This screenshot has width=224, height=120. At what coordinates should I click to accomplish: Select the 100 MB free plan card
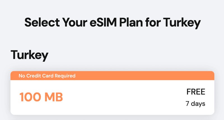click(112, 97)
